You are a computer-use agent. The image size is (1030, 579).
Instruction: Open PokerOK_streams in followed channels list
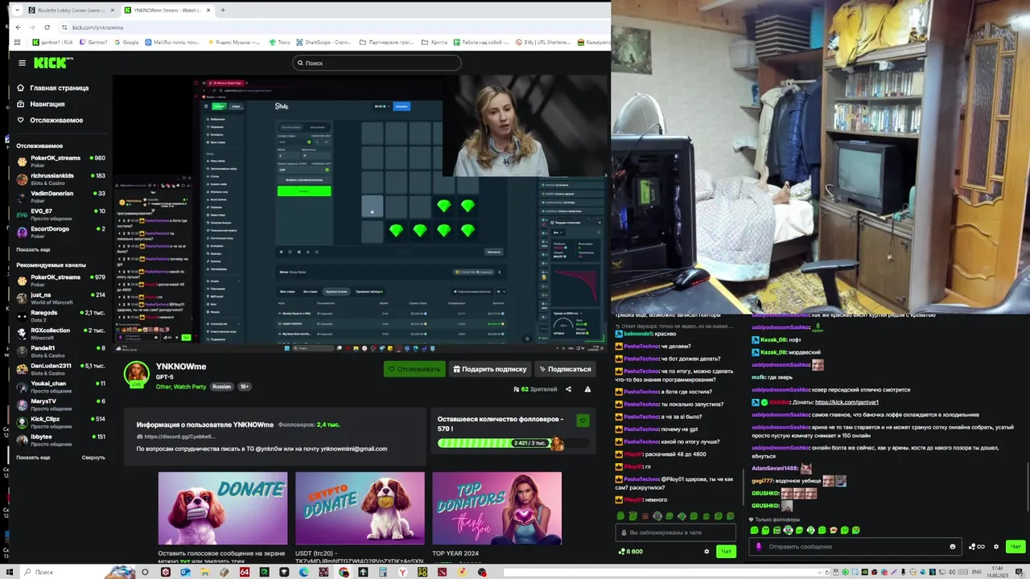click(x=60, y=161)
